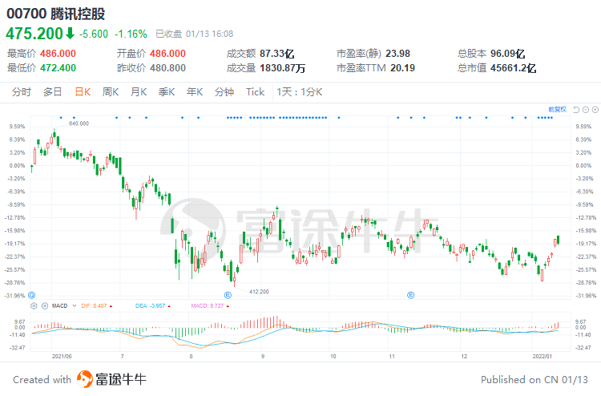Click the first E event marker near August

228,295
